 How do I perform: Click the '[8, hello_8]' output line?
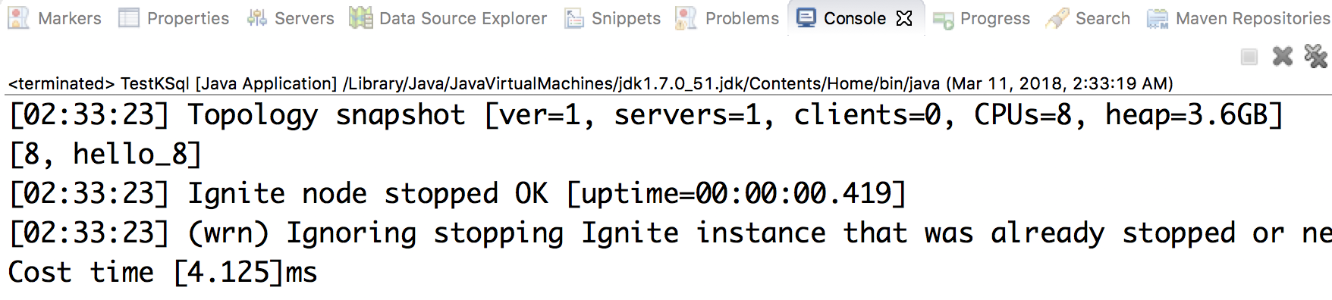coord(105,155)
